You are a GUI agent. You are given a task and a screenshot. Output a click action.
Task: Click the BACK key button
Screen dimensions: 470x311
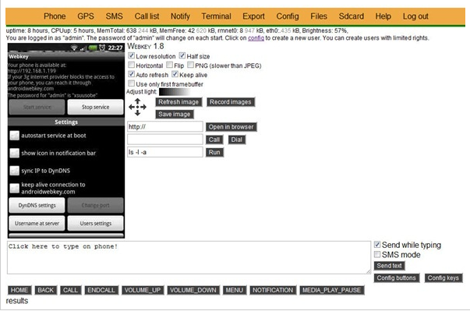pyautogui.click(x=45, y=290)
